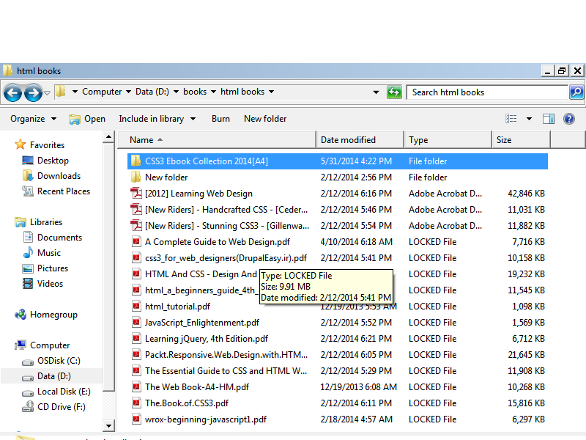Click navigation pane scrollbar down arrow

click(108, 425)
